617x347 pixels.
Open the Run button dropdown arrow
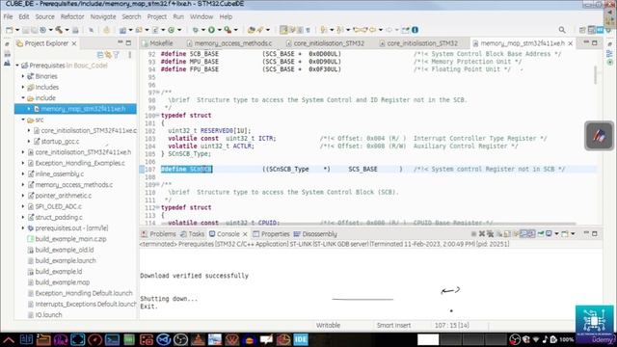point(220,30)
